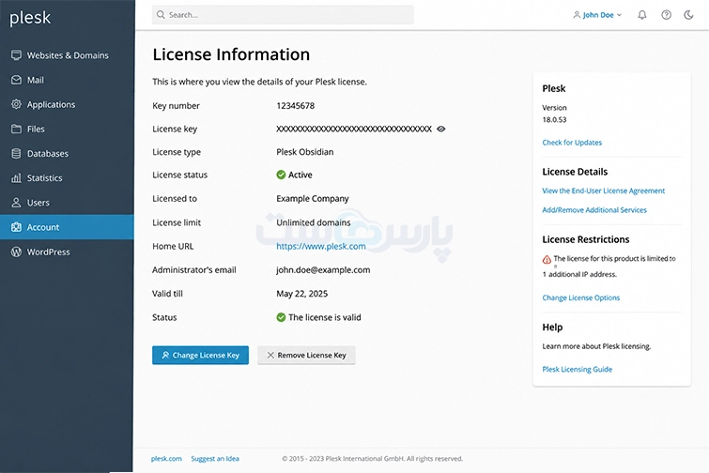
Task: Expand the John Doe dropdown arrow
Action: tap(619, 15)
